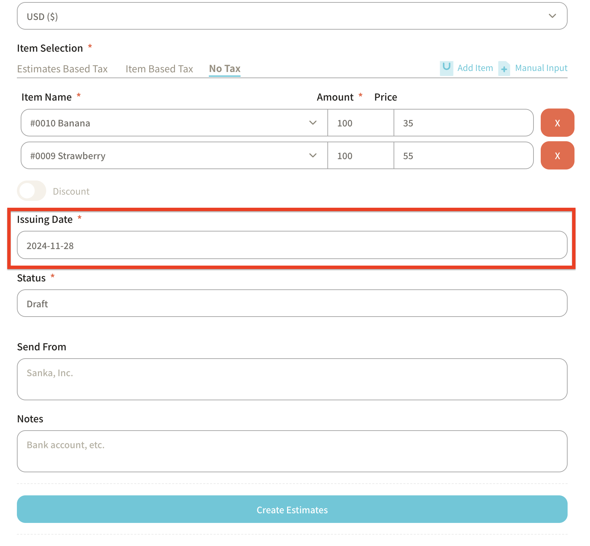Click the Notes text area
This screenshot has width=590, height=546.
tap(292, 451)
